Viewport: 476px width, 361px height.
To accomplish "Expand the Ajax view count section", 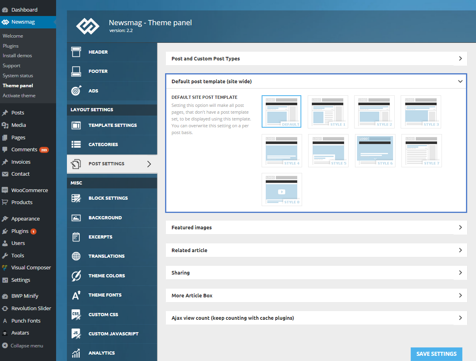I will tap(316, 318).
